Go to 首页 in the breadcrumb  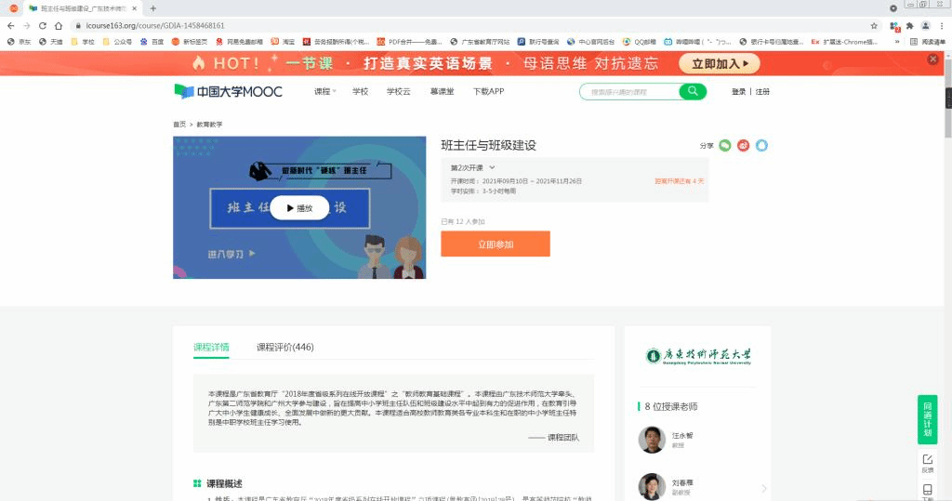coord(179,125)
